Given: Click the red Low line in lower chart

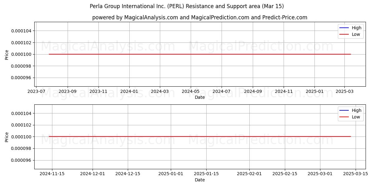Looking at the screenshot, I should tap(200, 137).
